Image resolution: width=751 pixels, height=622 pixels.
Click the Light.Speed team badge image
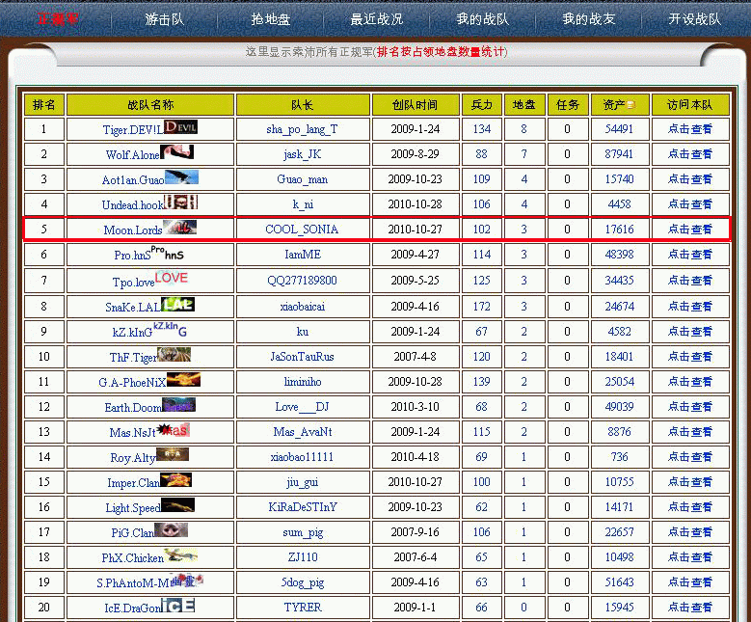point(177,504)
